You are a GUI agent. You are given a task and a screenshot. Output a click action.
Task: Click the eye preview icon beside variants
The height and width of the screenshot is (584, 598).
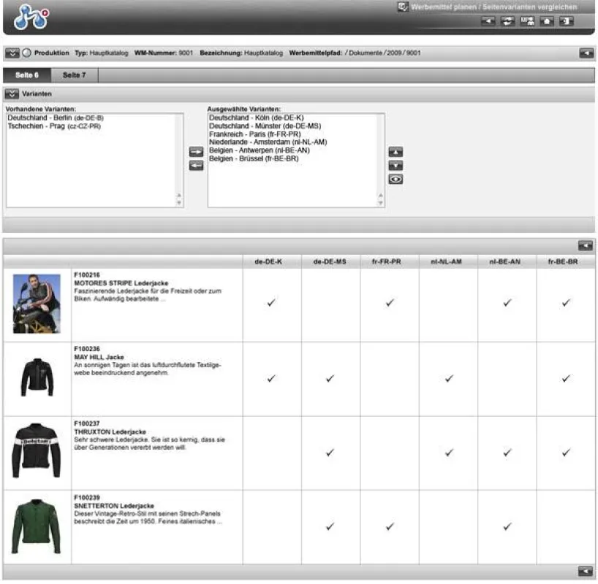click(x=396, y=180)
